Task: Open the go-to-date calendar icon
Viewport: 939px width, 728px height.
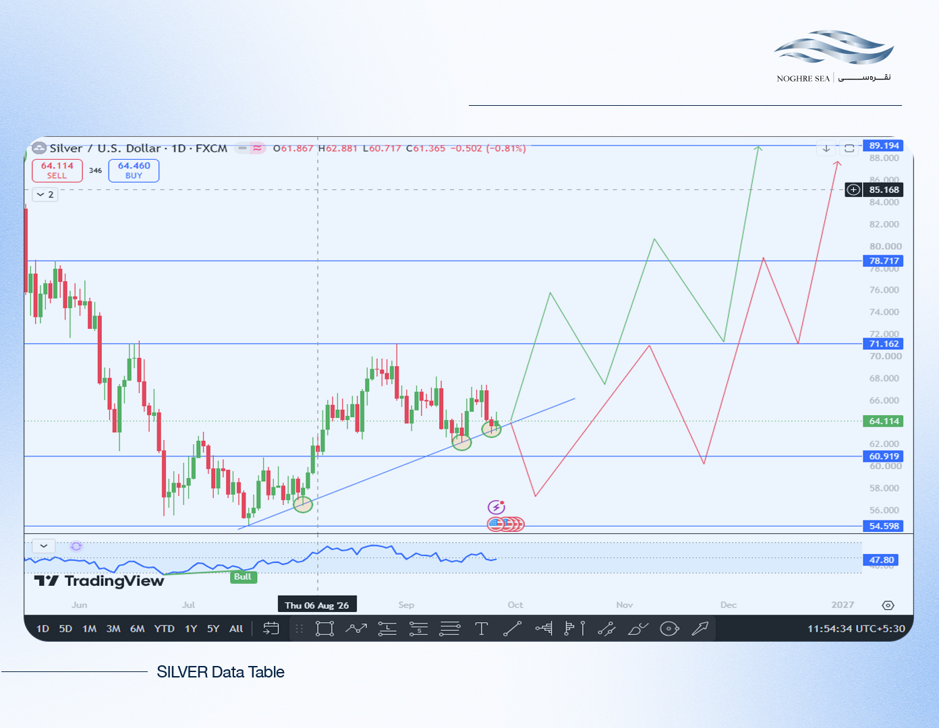Action: [271, 628]
